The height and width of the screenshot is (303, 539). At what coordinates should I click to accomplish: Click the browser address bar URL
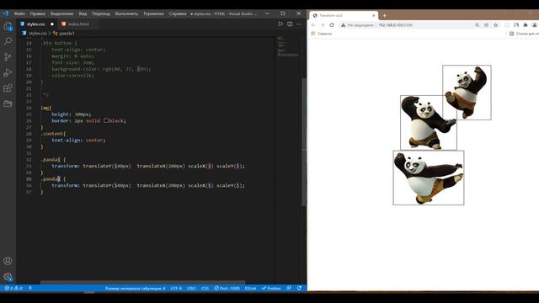click(395, 25)
